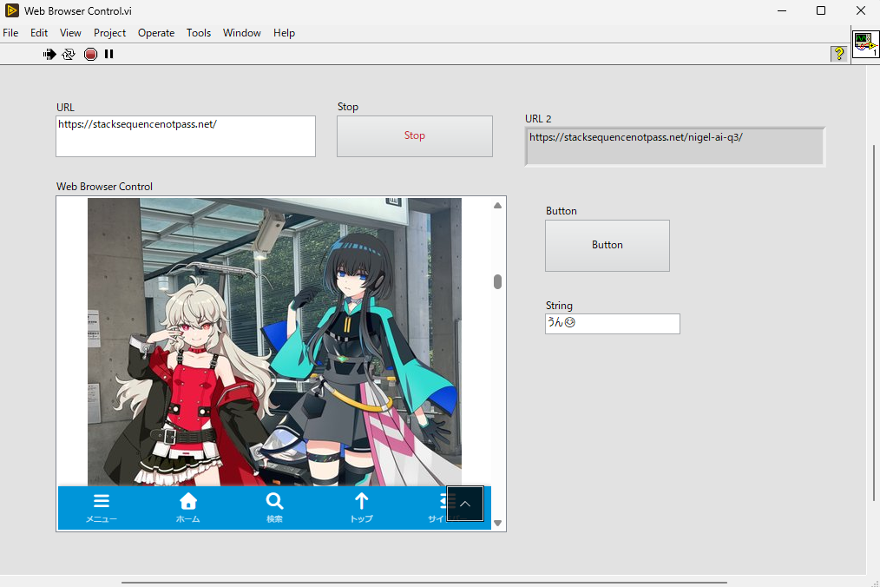Viewport: 880px width, 587px height.
Task: Open the Context Help question mark icon
Action: pyautogui.click(x=839, y=54)
